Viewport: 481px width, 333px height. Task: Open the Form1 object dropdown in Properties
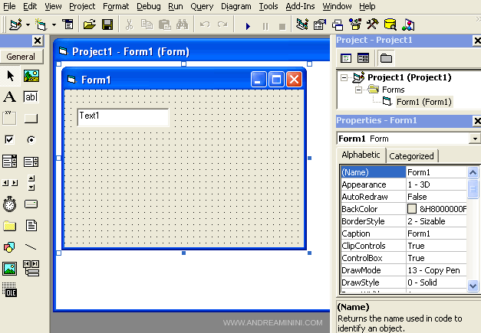(x=475, y=139)
